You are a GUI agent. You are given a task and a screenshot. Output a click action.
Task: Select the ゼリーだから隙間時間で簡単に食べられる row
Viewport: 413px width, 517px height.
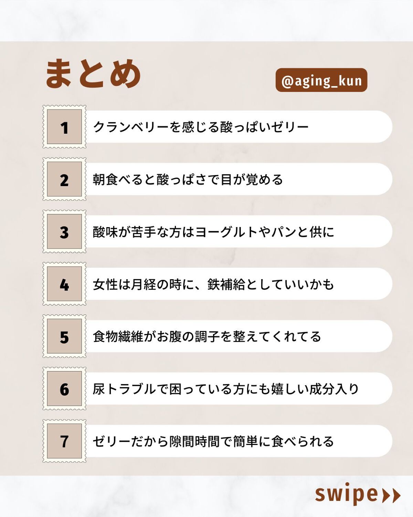(237, 441)
